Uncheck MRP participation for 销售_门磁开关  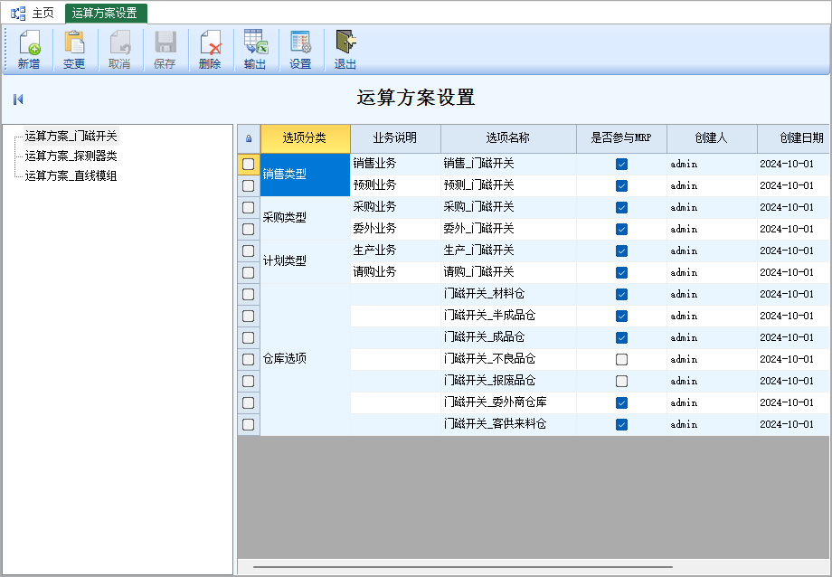[622, 164]
